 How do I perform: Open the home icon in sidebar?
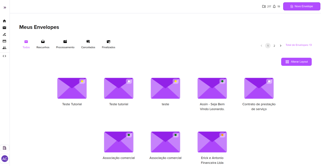click(4, 21)
